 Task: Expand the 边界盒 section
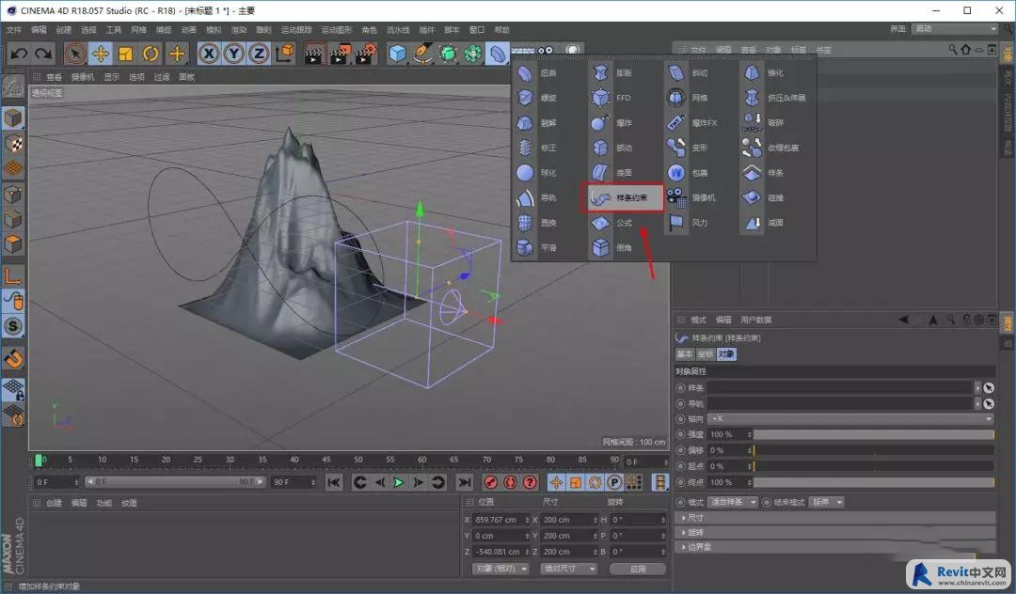tap(836, 547)
